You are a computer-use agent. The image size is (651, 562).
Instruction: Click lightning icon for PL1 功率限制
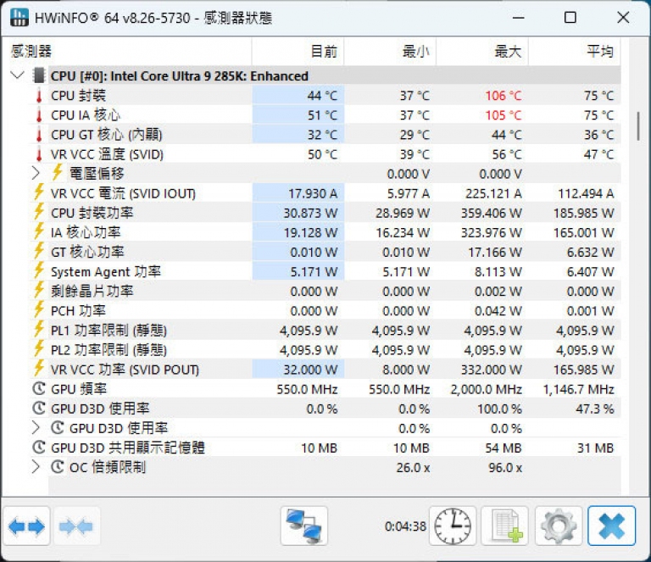[39, 329]
